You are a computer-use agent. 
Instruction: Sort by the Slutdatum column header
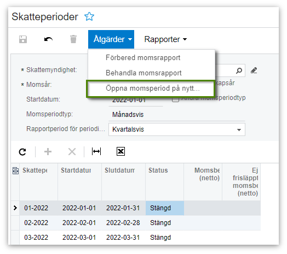[x=124, y=182]
